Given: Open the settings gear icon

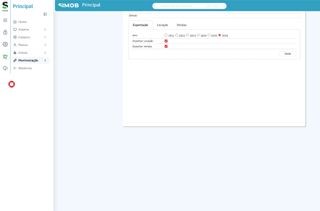Looking at the screenshot, I should coord(5,44).
